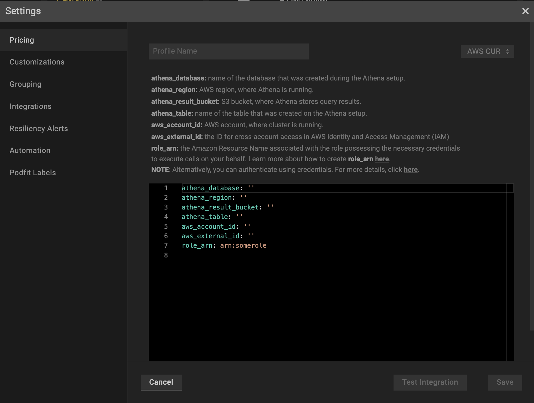This screenshot has width=534, height=403.
Task: Click line number 8 in editor gutter
Action: tap(166, 255)
